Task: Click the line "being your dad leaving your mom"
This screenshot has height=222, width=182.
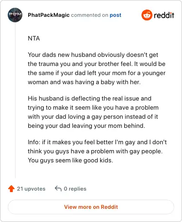Action: 86,126
